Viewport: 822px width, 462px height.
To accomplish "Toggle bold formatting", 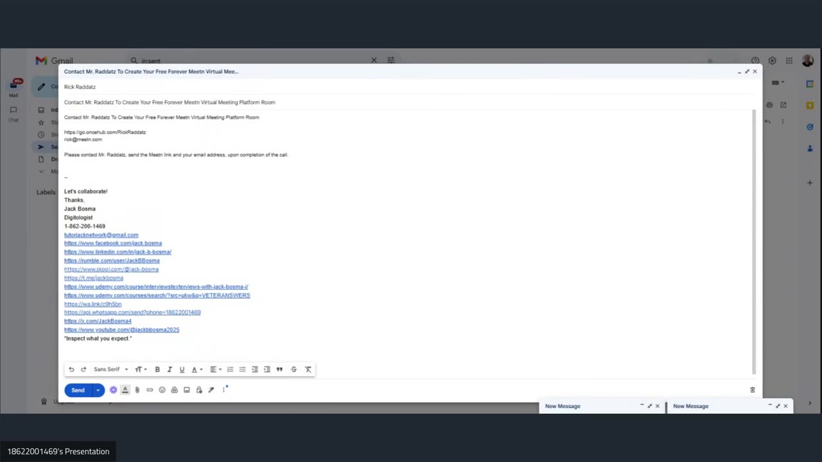I will pyautogui.click(x=157, y=370).
